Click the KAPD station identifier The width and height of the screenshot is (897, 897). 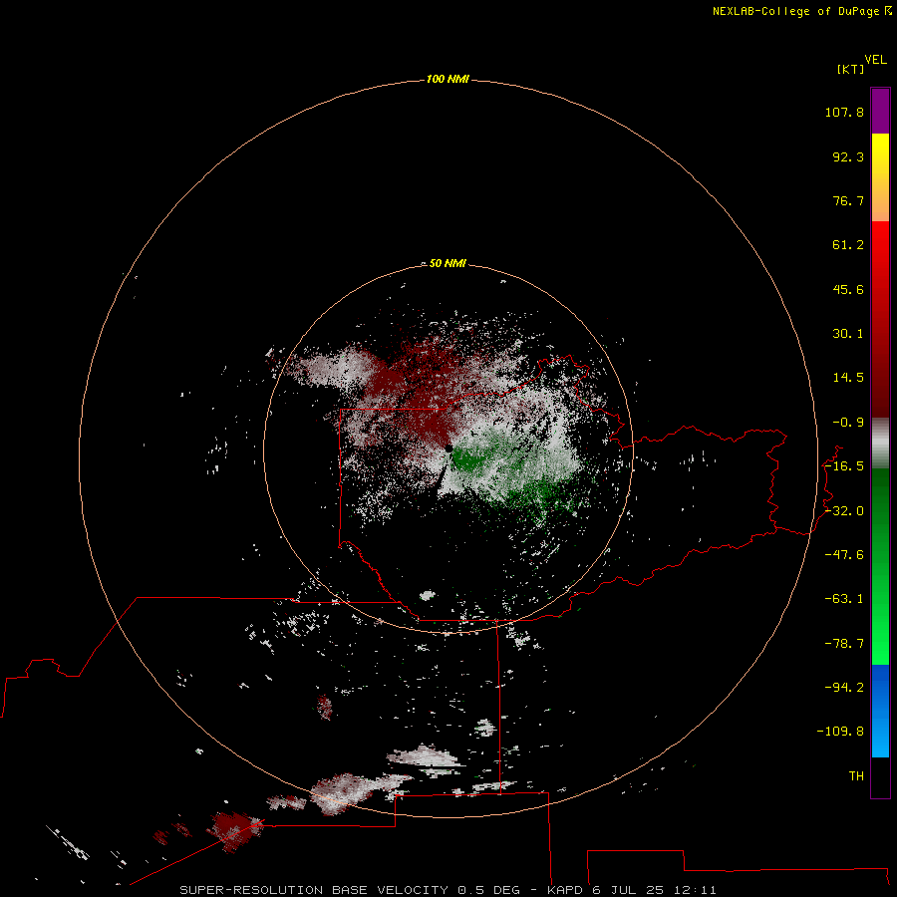point(565,890)
